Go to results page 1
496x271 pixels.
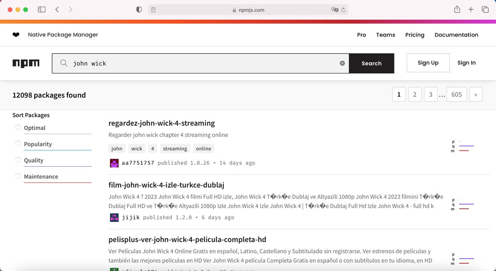(x=399, y=94)
